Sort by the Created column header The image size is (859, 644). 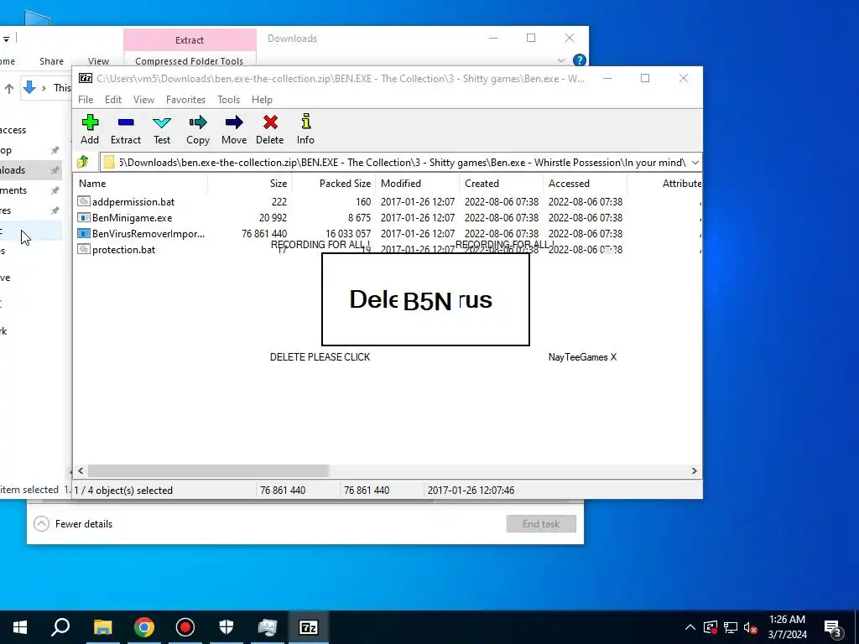coord(502,184)
